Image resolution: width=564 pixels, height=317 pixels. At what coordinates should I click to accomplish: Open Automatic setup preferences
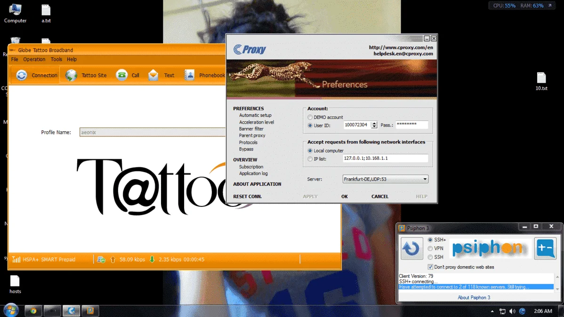pyautogui.click(x=255, y=115)
